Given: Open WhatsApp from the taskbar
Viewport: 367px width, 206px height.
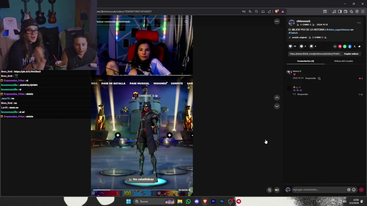Looking at the screenshot, I should pyautogui.click(x=188, y=201).
